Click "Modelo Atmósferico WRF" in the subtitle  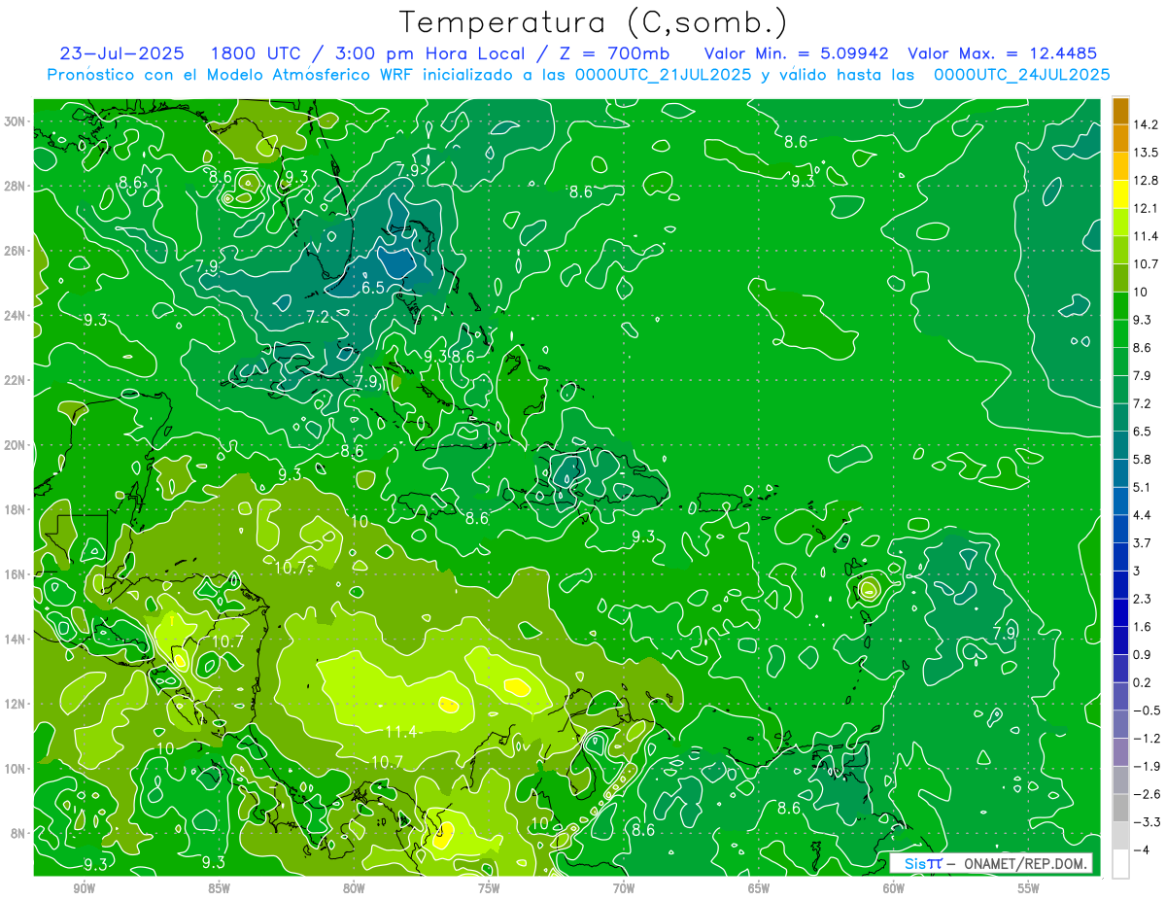point(310,74)
